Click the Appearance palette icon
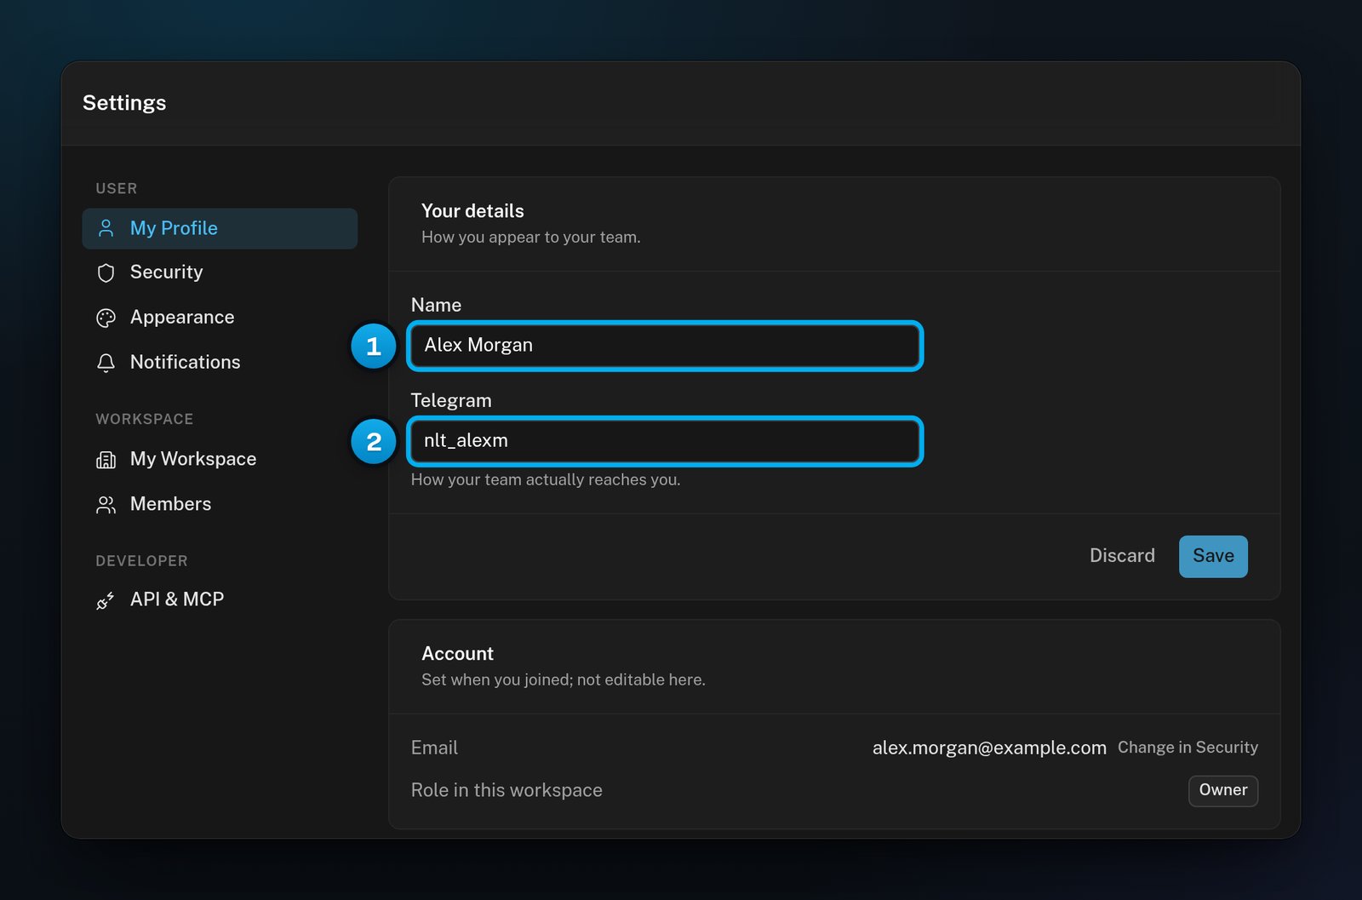This screenshot has width=1362, height=900. pyautogui.click(x=106, y=318)
